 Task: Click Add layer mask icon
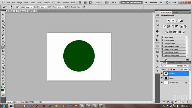pyautogui.click(x=172, y=102)
